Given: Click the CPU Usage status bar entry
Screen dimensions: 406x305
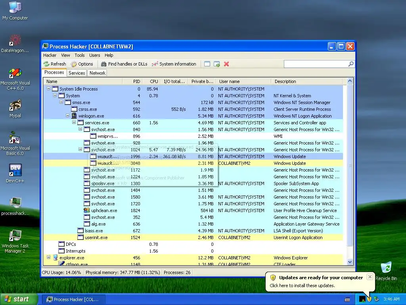Looking at the screenshot, I should [x=61, y=272].
